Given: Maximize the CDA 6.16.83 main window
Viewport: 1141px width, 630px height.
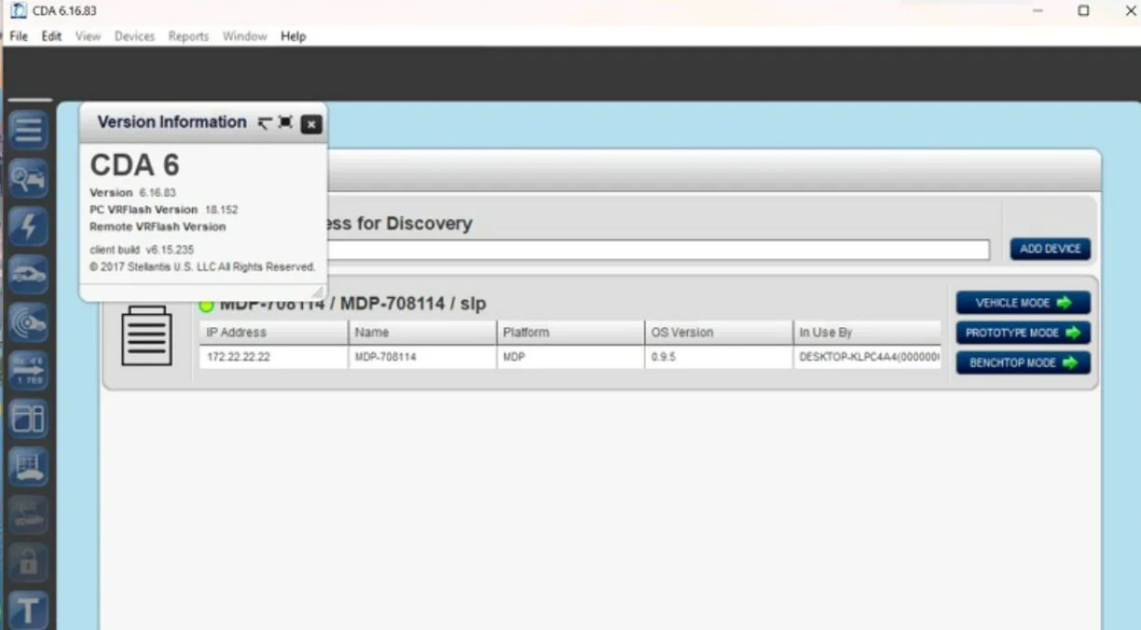Looking at the screenshot, I should click(x=1083, y=11).
